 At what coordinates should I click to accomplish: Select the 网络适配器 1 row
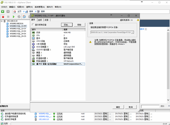pos(58,61)
